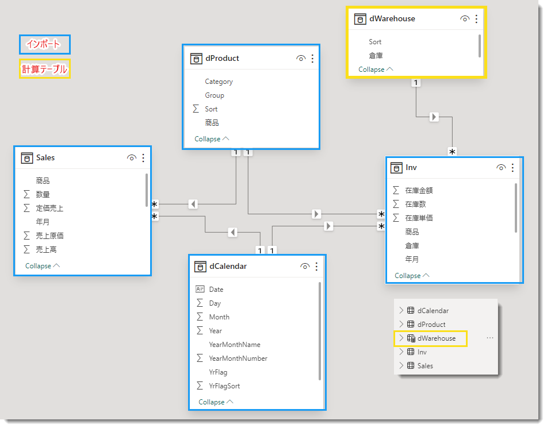
Task: Open Inv table more options menu
Action: [512, 168]
